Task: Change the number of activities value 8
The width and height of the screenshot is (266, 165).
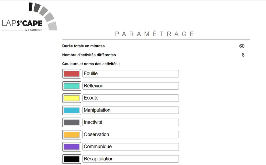Action: (x=243, y=55)
